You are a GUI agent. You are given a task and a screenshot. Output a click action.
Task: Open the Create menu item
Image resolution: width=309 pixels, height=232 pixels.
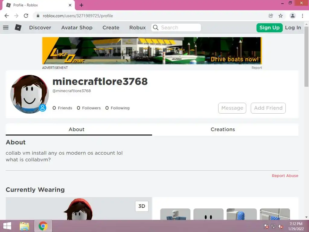pyautogui.click(x=111, y=27)
